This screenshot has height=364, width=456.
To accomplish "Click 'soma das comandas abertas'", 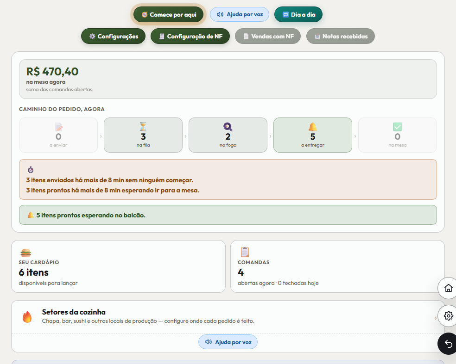I will [59, 89].
